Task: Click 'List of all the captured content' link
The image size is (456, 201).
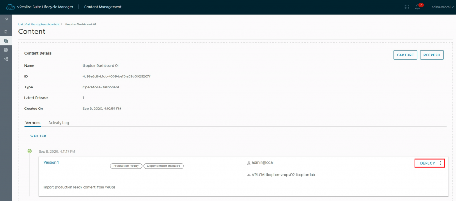Action: (x=39, y=24)
